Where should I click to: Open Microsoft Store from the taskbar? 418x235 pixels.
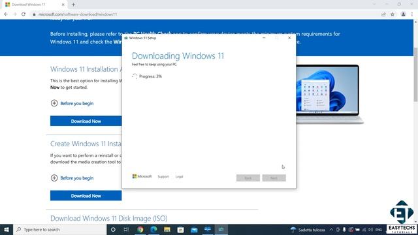click(x=180, y=229)
